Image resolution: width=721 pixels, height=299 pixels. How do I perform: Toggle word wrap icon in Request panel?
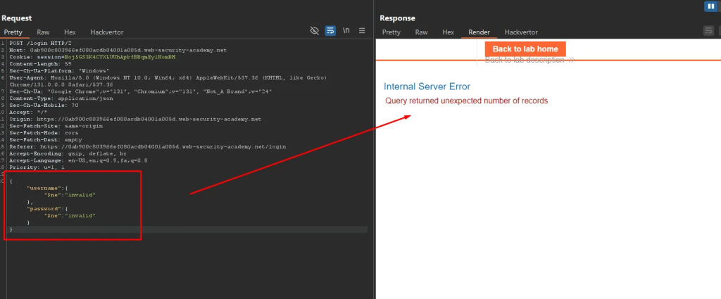click(x=330, y=31)
